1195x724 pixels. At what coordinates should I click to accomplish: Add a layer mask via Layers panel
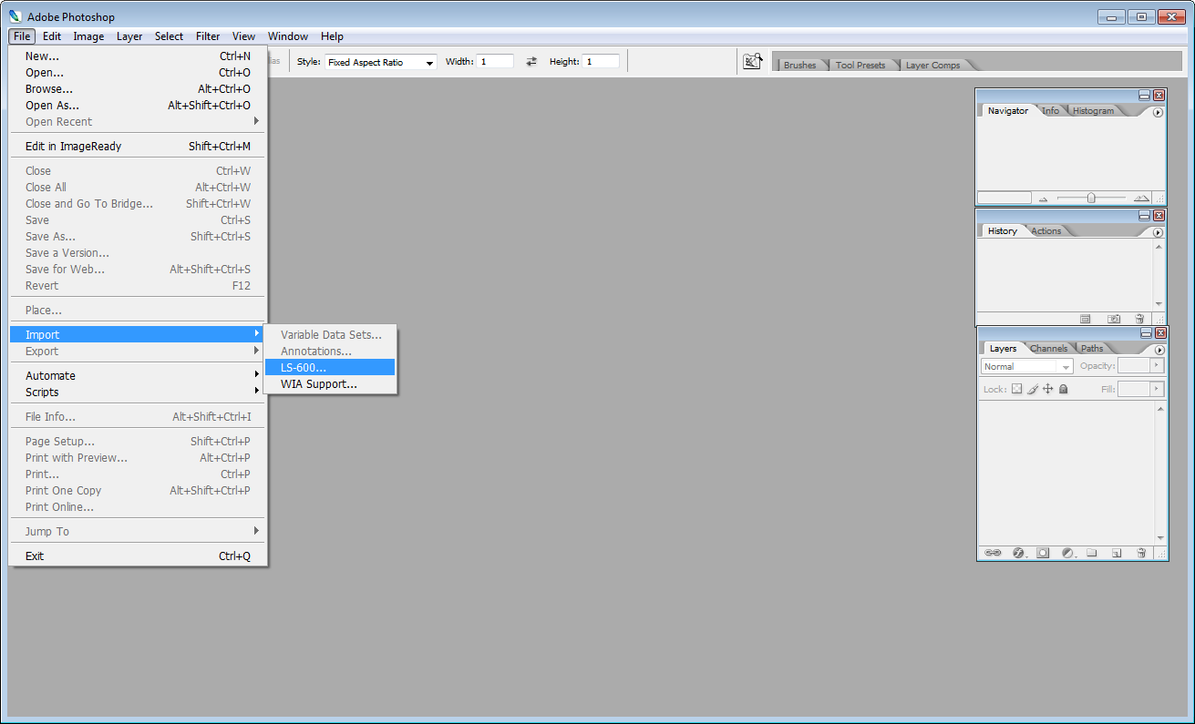(1044, 553)
